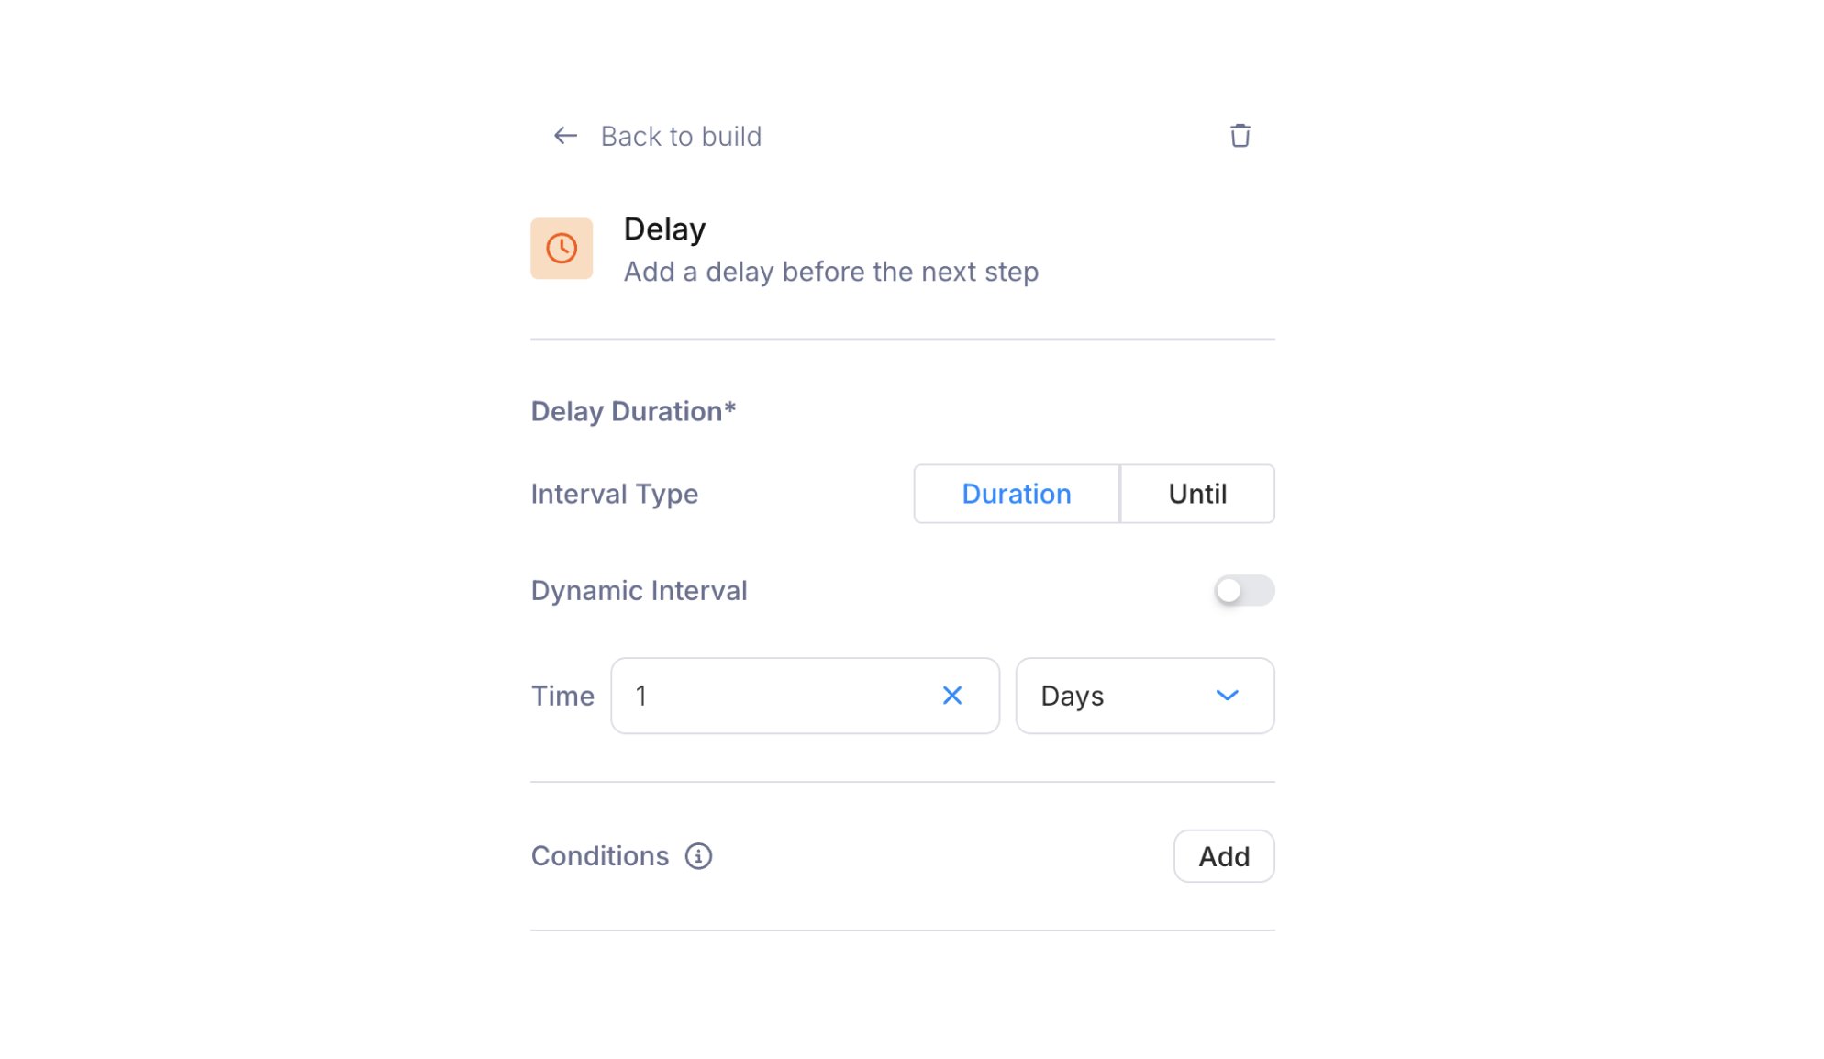Click the Interval Type label
1824x1059 pixels.
[x=615, y=495]
